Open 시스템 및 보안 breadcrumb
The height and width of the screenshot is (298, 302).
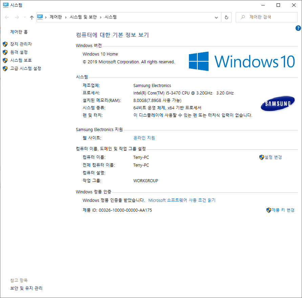[x=83, y=17]
